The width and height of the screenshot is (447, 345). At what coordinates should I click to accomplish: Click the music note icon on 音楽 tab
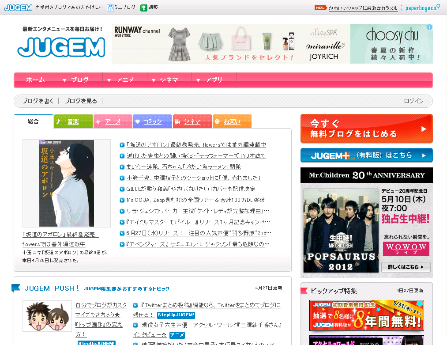(x=58, y=121)
